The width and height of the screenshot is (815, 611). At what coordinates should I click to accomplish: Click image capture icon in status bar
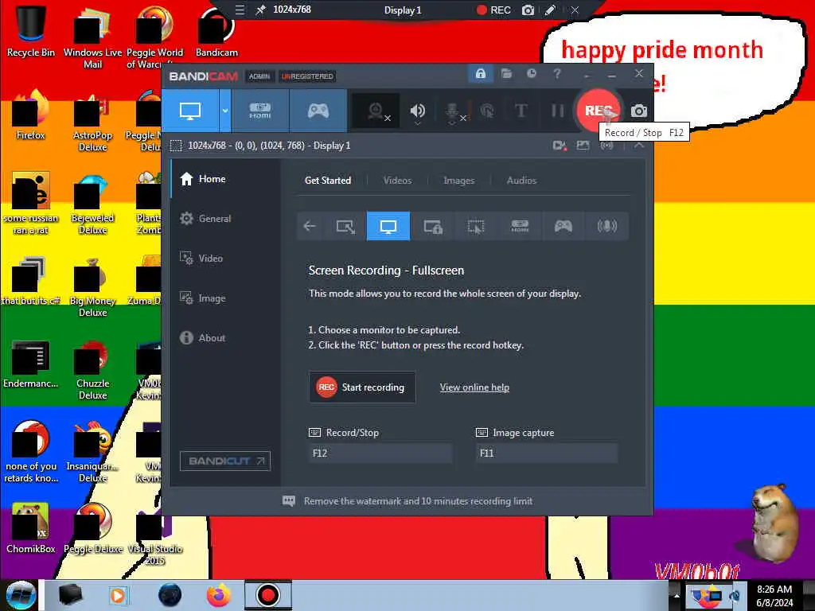click(x=583, y=146)
